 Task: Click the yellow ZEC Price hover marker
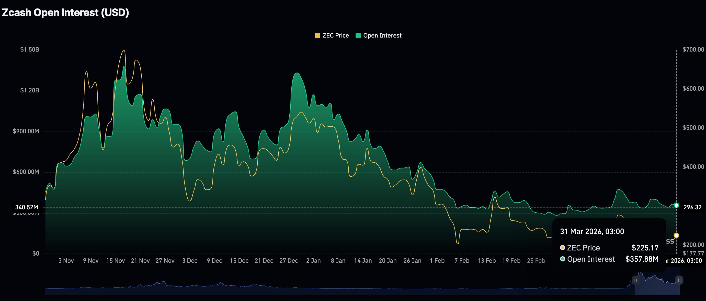[676, 235]
